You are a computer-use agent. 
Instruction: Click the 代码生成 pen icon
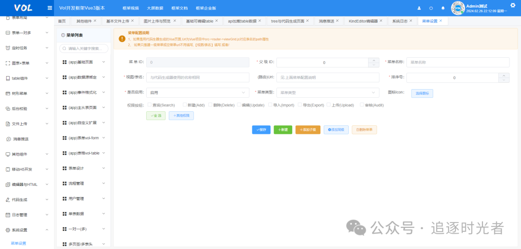(x=8, y=199)
